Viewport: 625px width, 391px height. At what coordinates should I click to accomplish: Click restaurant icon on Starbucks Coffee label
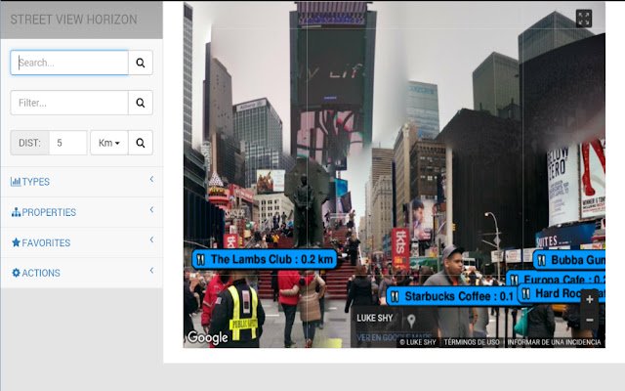[x=395, y=297]
